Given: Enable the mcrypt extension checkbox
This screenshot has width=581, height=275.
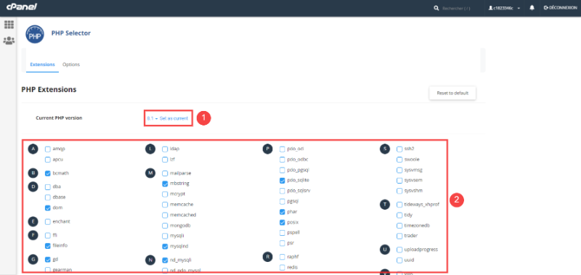Looking at the screenshot, I should coord(165,194).
